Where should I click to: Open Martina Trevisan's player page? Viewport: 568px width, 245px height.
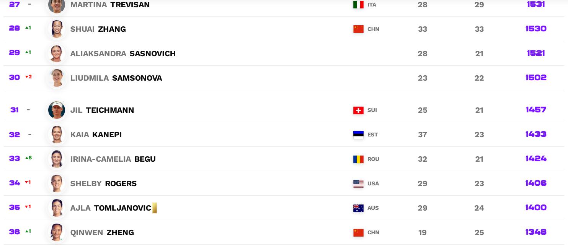(110, 5)
